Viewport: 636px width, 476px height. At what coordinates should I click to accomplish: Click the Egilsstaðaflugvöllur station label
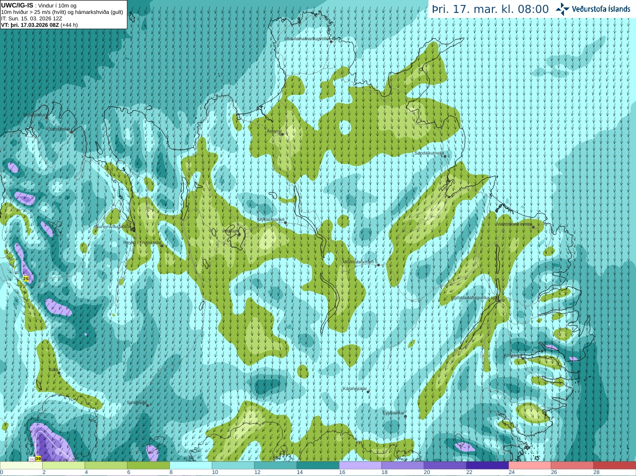474,298
